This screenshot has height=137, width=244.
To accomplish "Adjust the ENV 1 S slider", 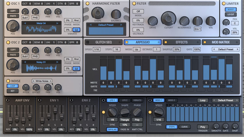I will [x=55, y=110].
